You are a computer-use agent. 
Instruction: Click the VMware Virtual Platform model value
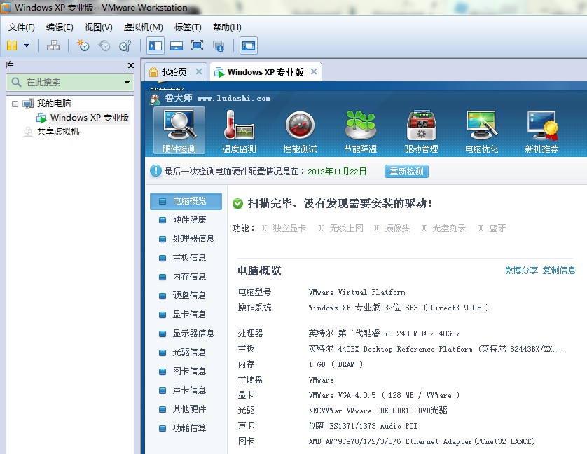click(357, 292)
